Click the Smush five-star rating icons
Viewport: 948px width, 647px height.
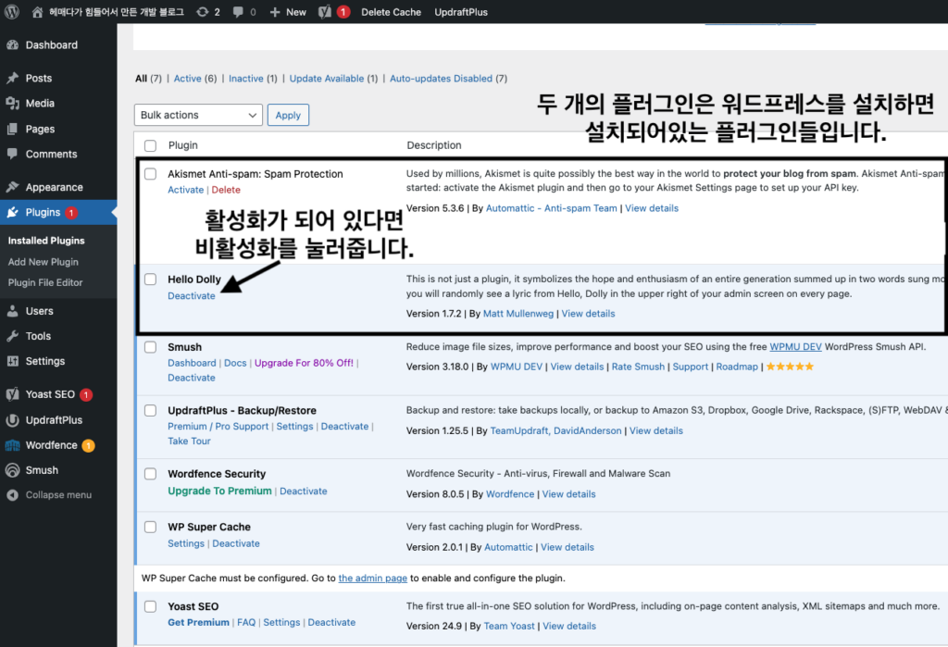[791, 367]
